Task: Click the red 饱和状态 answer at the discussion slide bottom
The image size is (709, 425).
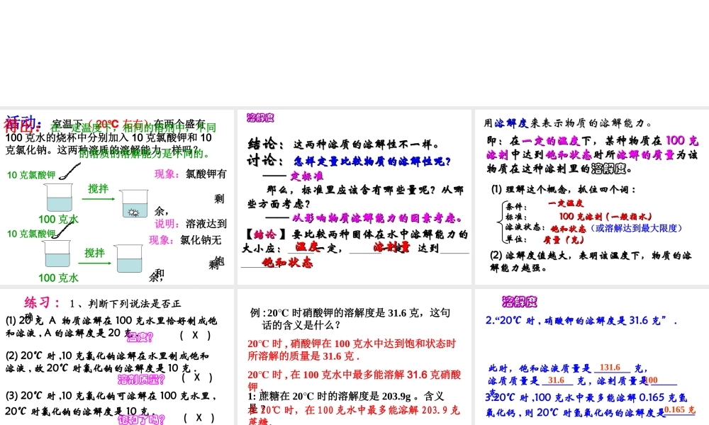Action: pyautogui.click(x=287, y=262)
